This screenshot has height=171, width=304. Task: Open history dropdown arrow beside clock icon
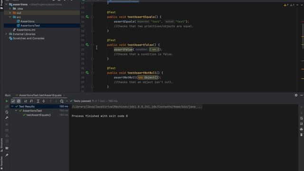[66, 101]
